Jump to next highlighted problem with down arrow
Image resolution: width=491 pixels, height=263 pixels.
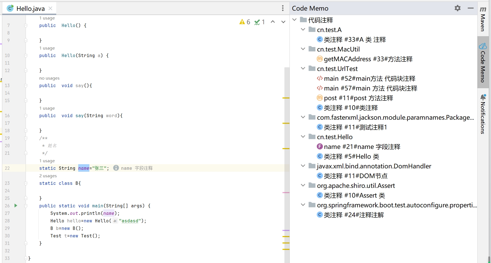283,22
